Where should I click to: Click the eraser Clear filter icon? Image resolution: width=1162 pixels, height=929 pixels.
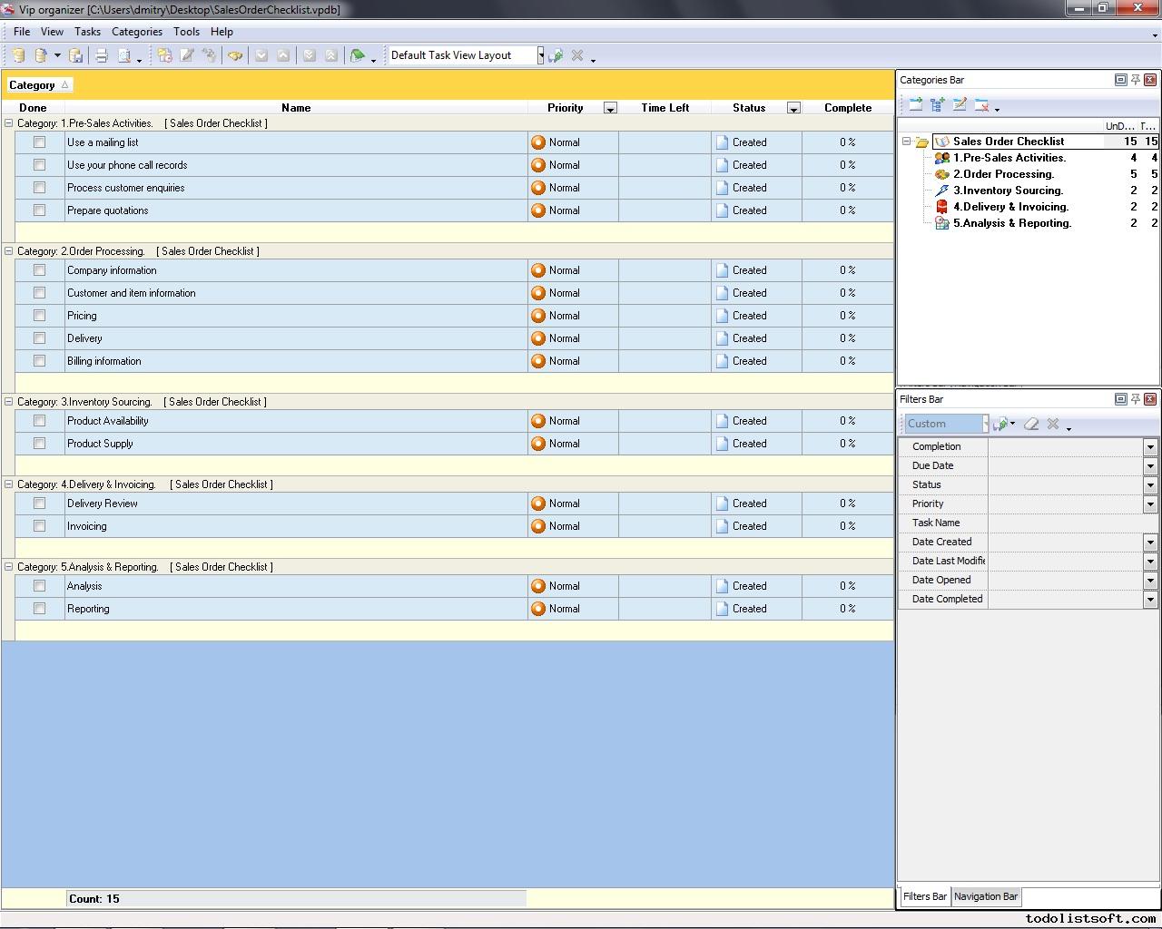[1031, 424]
